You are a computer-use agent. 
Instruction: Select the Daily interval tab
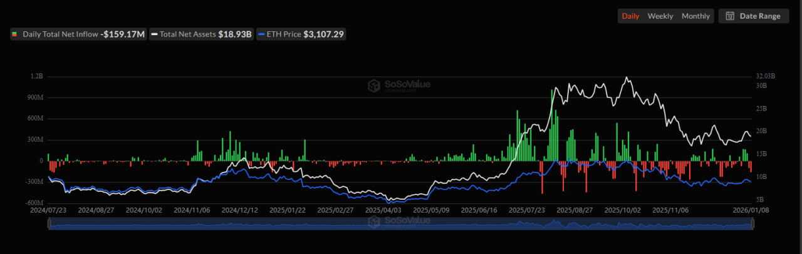click(x=630, y=16)
